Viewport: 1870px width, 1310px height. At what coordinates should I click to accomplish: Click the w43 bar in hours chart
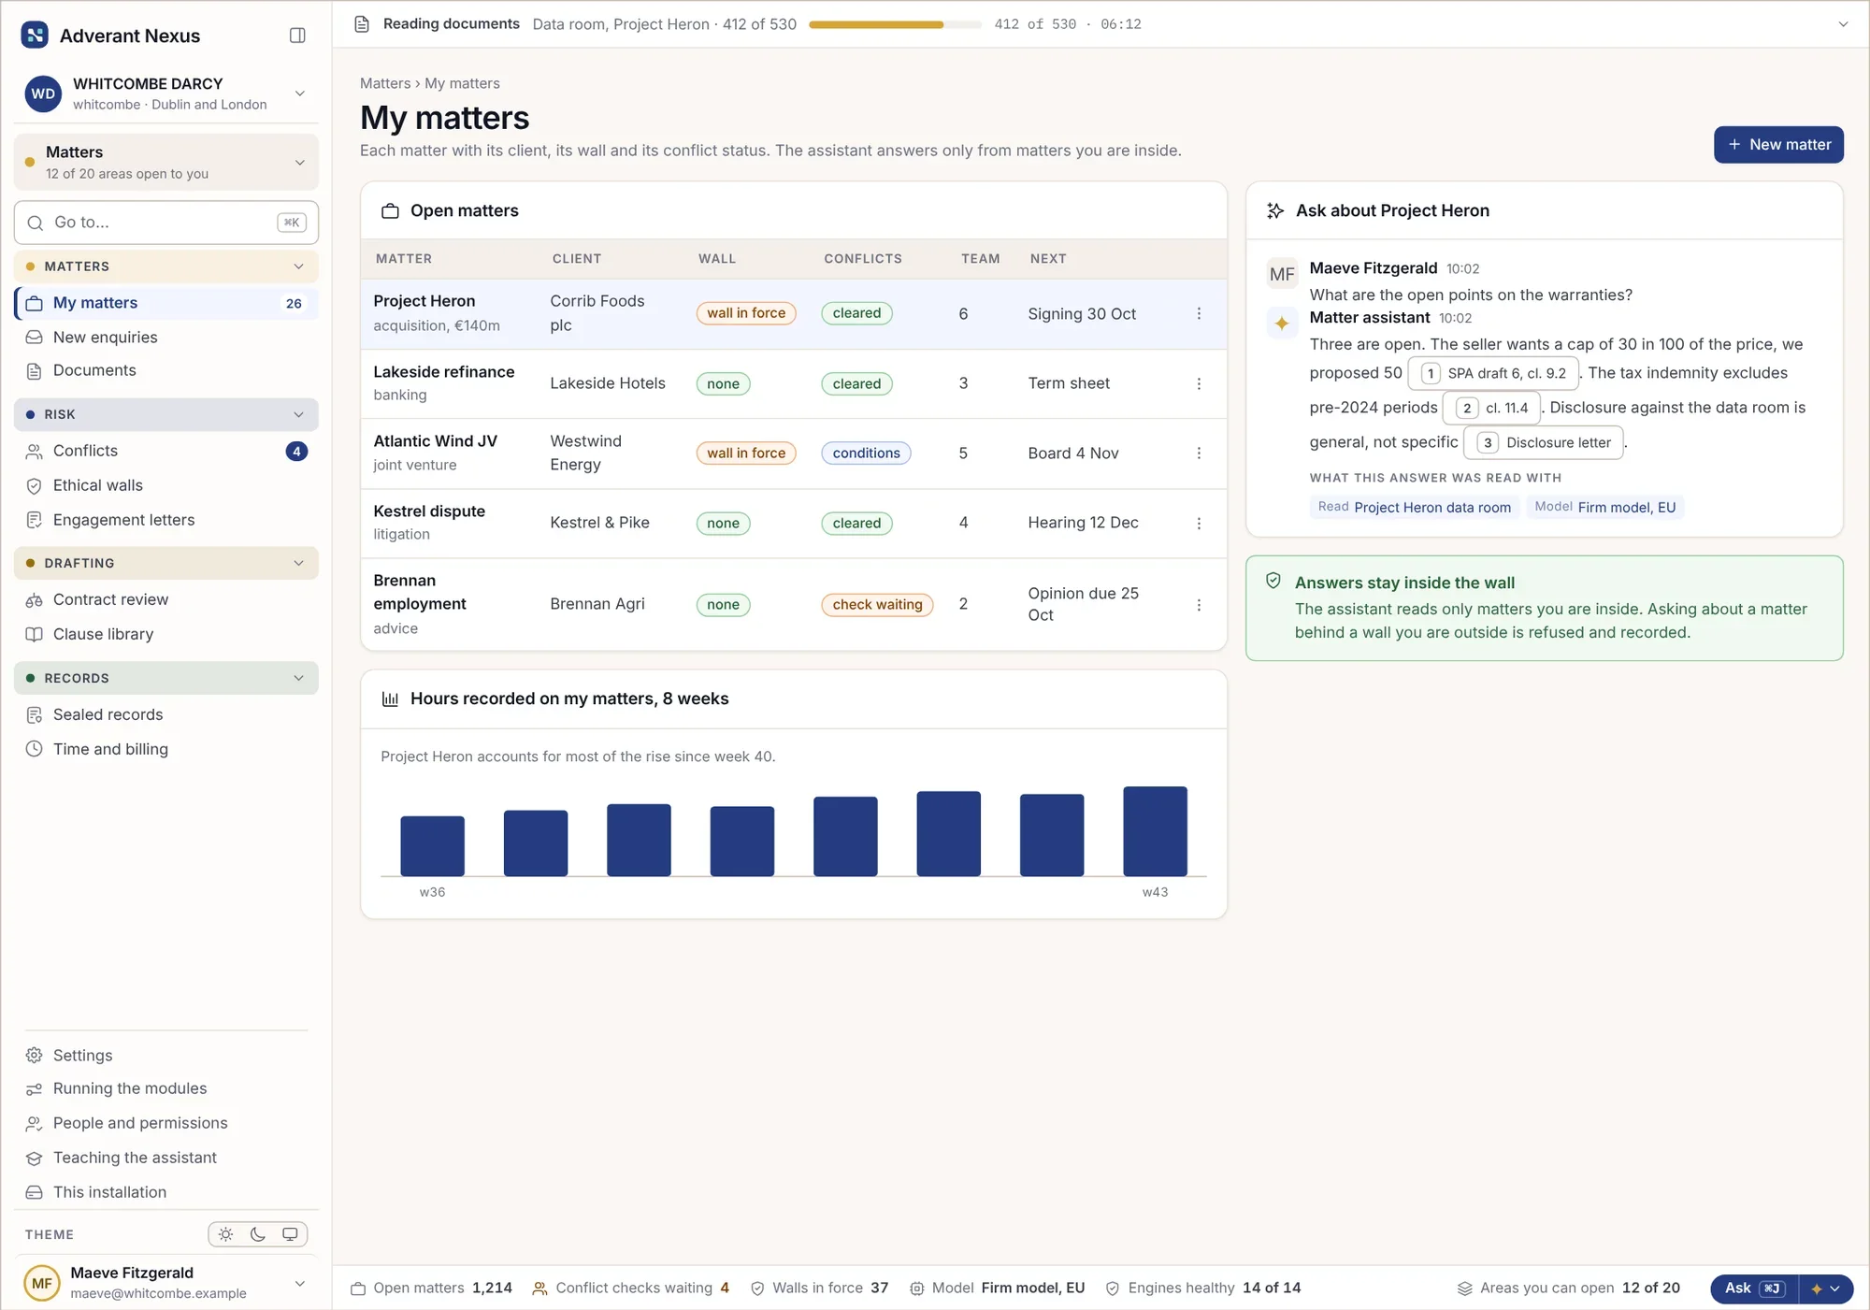coord(1155,831)
